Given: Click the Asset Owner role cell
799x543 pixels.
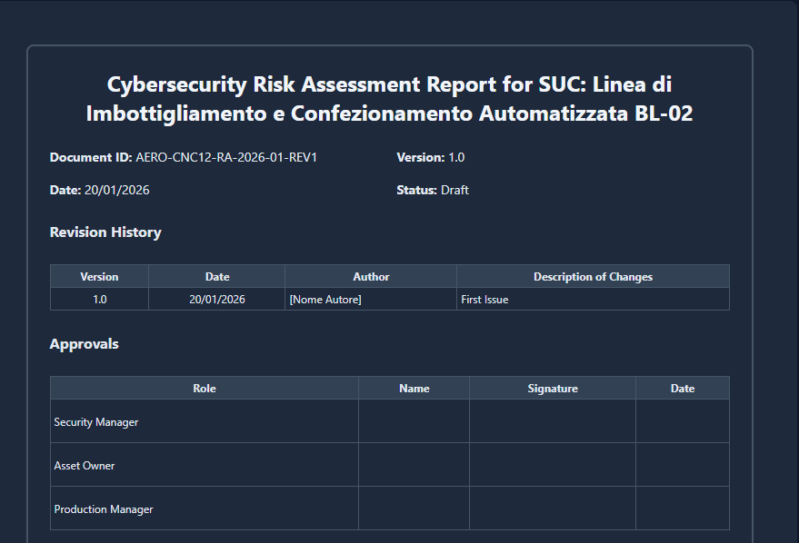Looking at the screenshot, I should pyautogui.click(x=85, y=466).
